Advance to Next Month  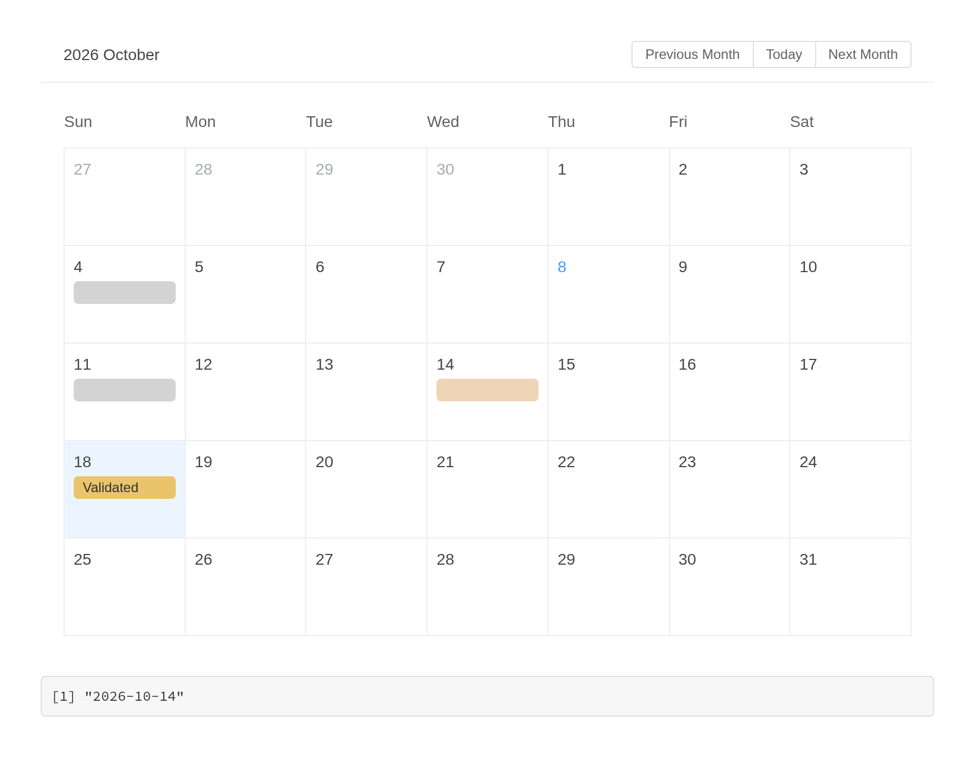point(863,54)
